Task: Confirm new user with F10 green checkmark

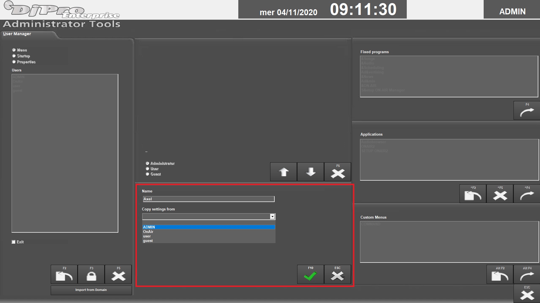Action: (310, 274)
